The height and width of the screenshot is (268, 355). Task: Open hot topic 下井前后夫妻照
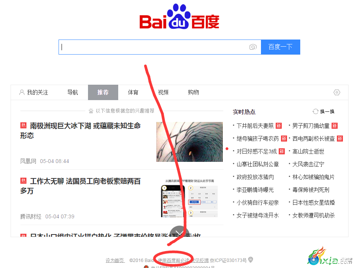(255, 126)
